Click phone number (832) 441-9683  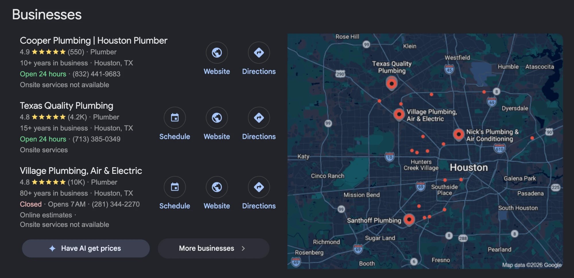pos(96,74)
